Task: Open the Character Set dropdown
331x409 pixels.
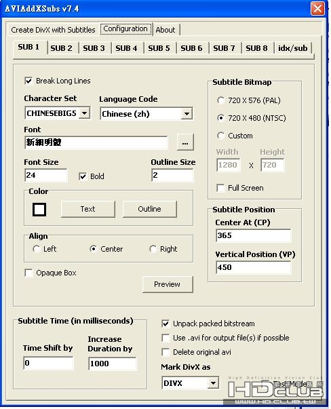Action: click(85, 113)
